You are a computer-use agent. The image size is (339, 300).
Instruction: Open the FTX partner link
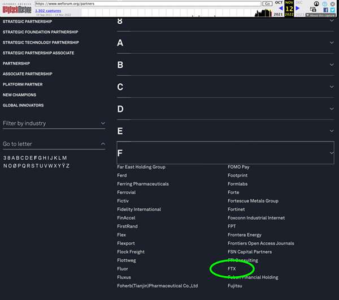tap(232, 269)
